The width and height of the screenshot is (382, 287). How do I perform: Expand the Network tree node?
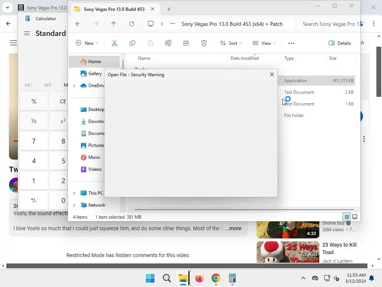(x=74, y=205)
